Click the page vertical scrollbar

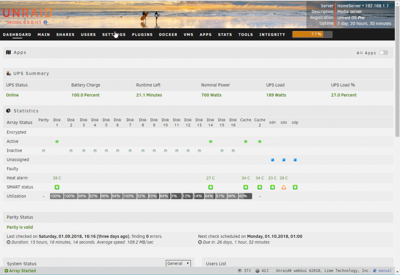pos(398,71)
